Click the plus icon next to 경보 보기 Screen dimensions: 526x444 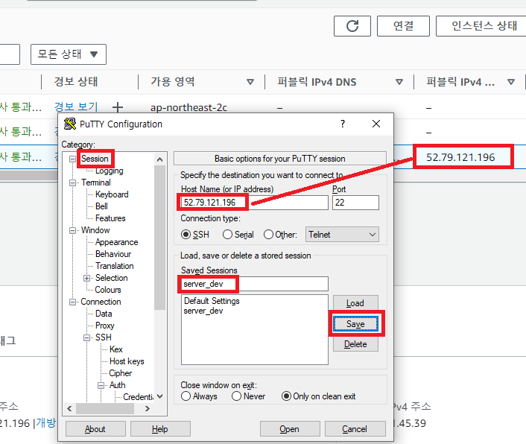click(x=118, y=107)
